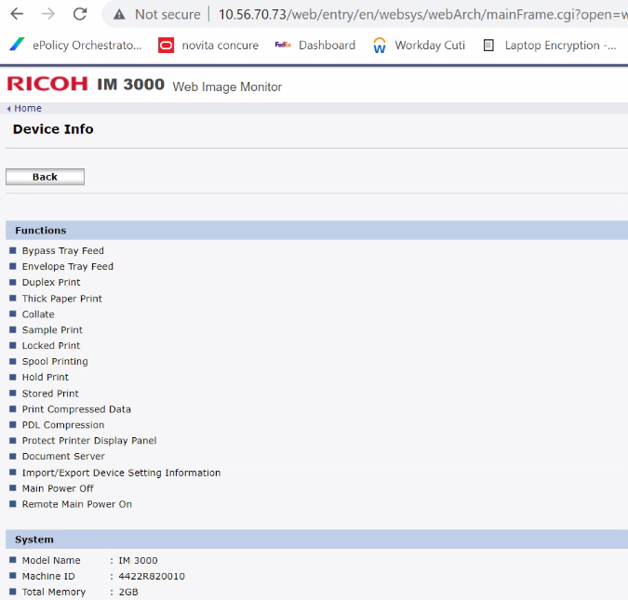Select the Remote Main Power On entry

click(x=77, y=504)
